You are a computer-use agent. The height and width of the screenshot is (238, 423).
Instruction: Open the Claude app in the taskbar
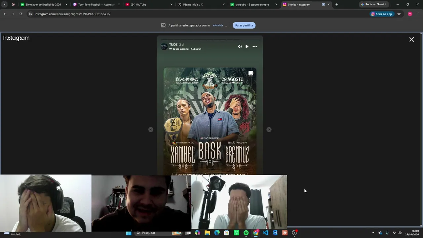285,233
